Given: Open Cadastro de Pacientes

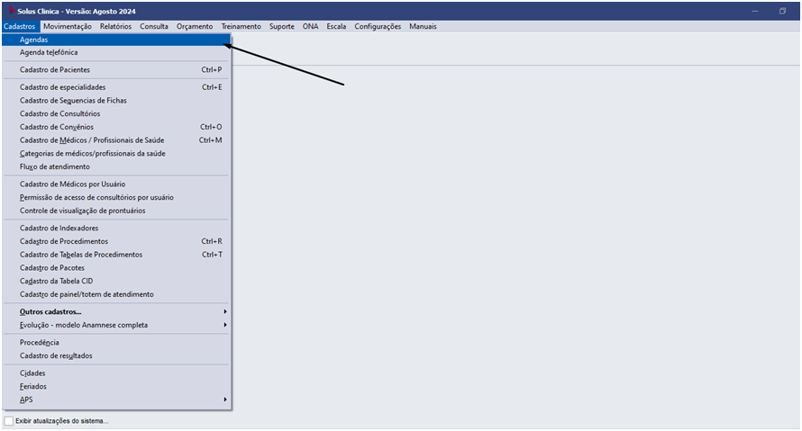Looking at the screenshot, I should [116, 70].
